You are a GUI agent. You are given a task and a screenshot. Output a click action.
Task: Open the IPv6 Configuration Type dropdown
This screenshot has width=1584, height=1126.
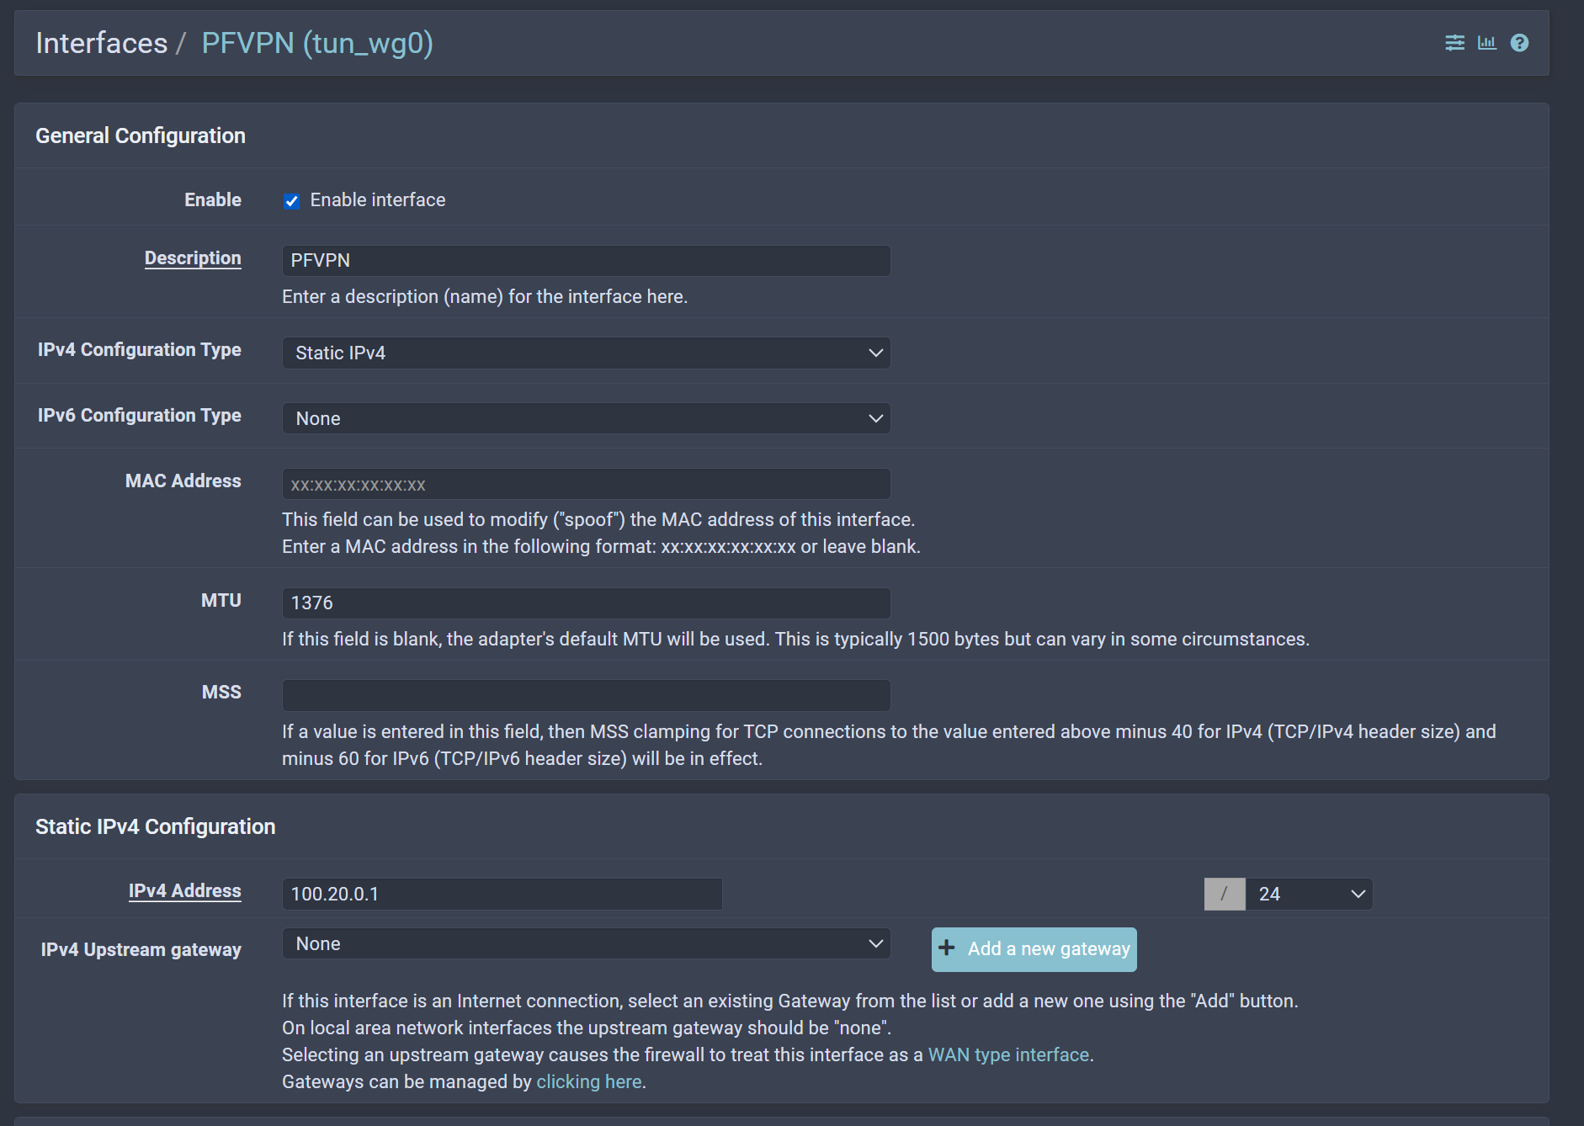click(587, 419)
